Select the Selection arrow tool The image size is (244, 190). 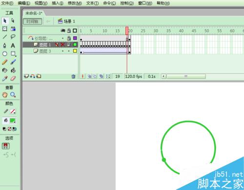[5, 21]
